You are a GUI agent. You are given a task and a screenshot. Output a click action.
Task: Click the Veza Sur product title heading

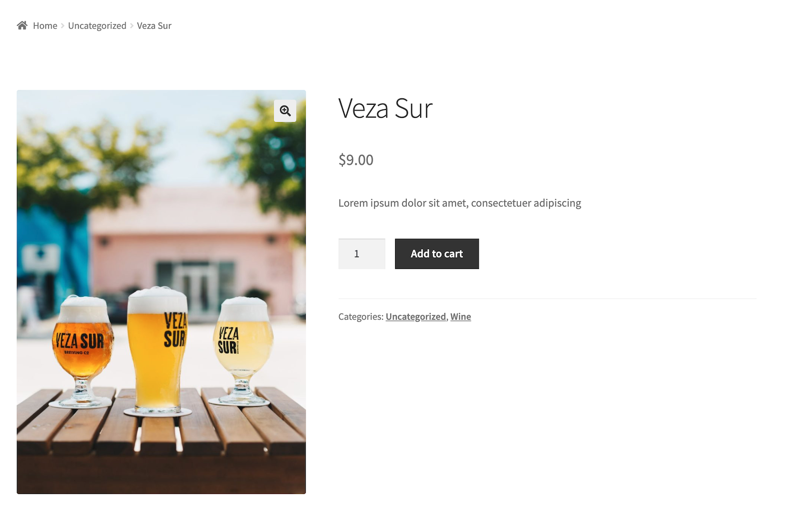coord(385,109)
